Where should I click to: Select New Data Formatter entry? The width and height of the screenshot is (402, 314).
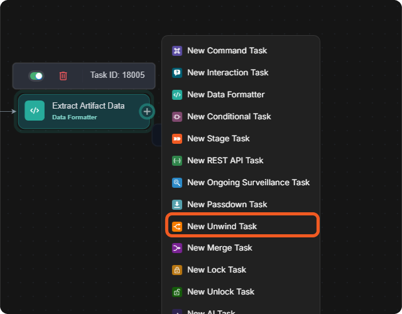(241, 95)
